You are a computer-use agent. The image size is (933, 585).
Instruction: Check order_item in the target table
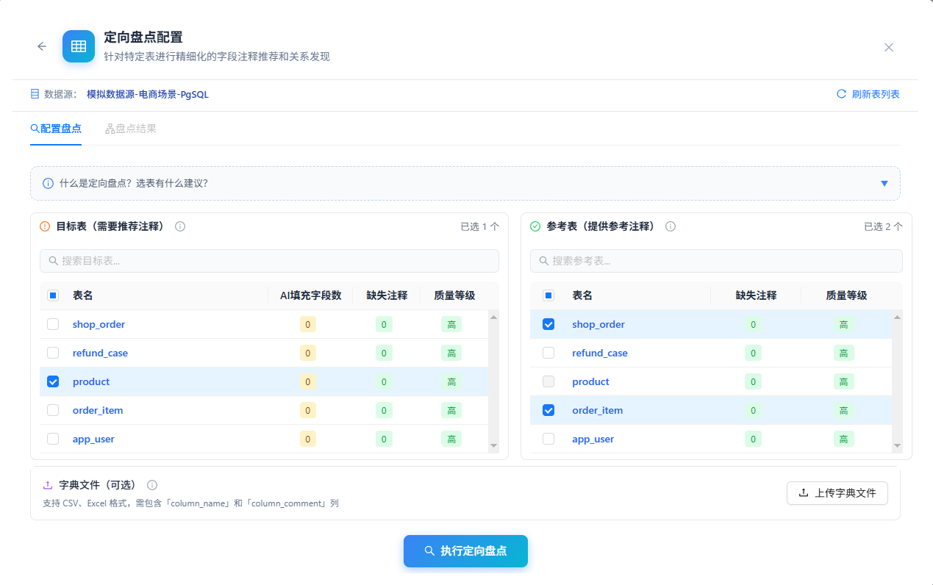(x=53, y=410)
